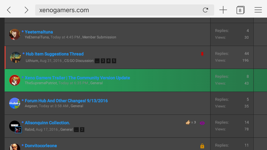The width and height of the screenshot is (267, 150).
Task: Go back with browser back arrow
Action: coord(9,10)
